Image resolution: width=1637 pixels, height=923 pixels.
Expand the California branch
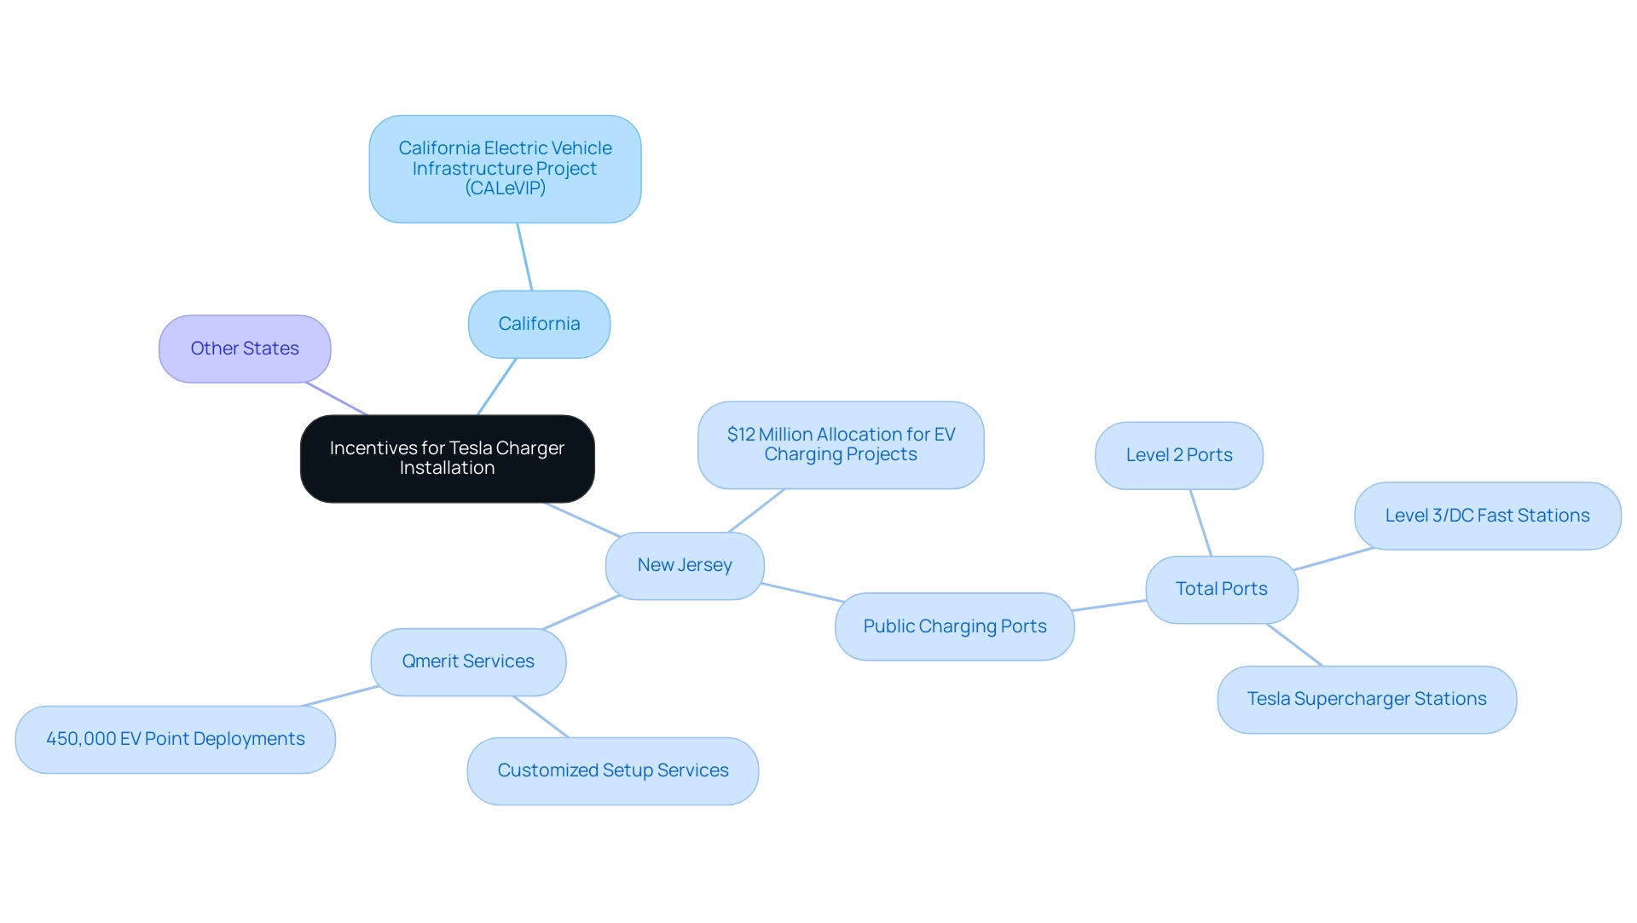pyautogui.click(x=539, y=324)
